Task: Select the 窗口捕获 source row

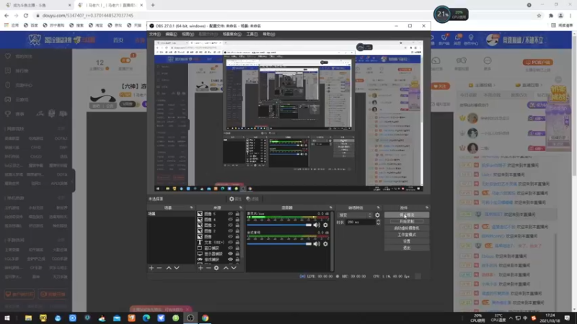Action: [x=219, y=248]
